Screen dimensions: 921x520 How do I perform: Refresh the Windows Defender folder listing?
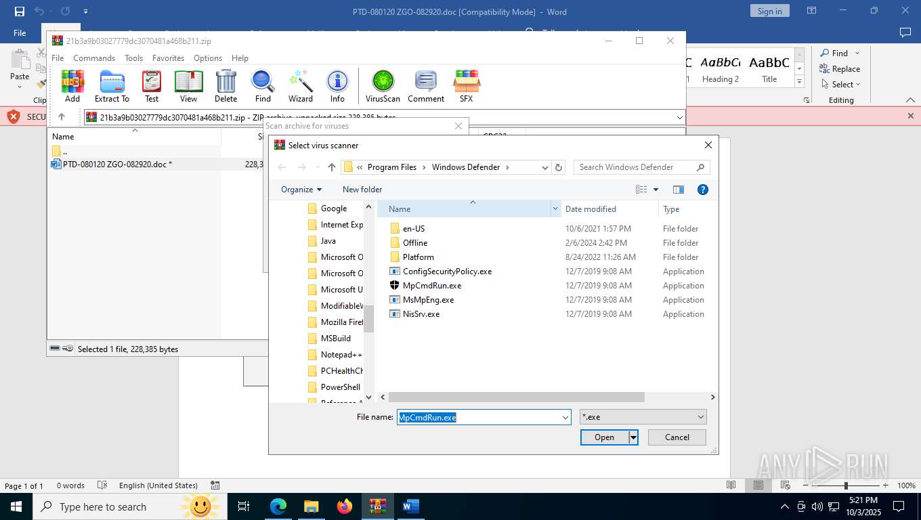coord(559,167)
